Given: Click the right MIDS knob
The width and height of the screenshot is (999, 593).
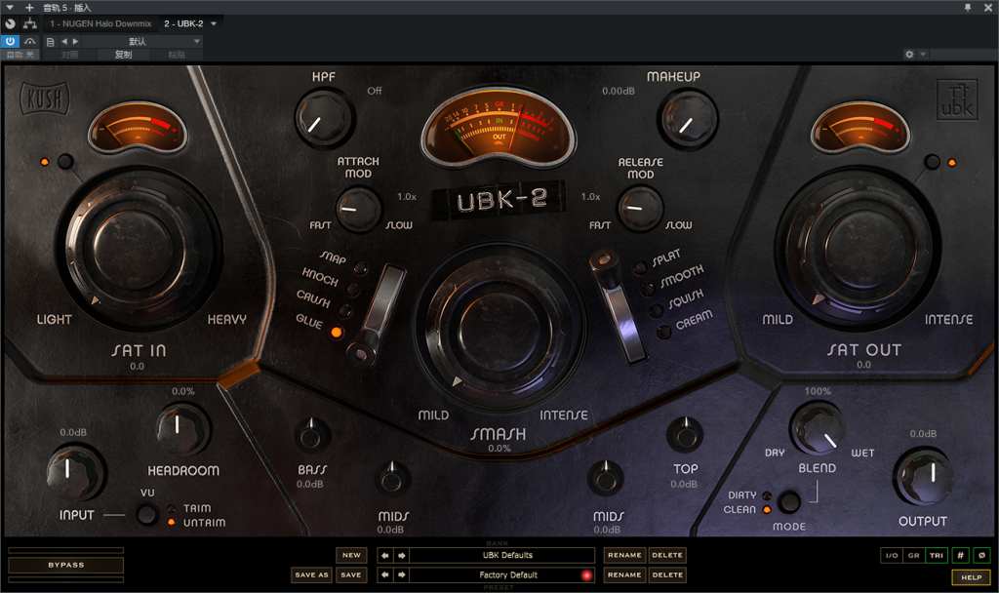Looking at the screenshot, I should coord(605,479).
